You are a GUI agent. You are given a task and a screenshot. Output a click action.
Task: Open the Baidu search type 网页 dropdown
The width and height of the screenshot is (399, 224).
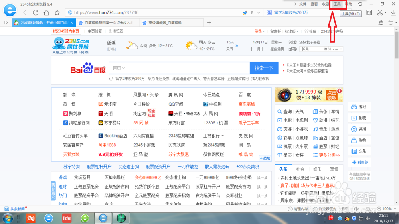[119, 68]
